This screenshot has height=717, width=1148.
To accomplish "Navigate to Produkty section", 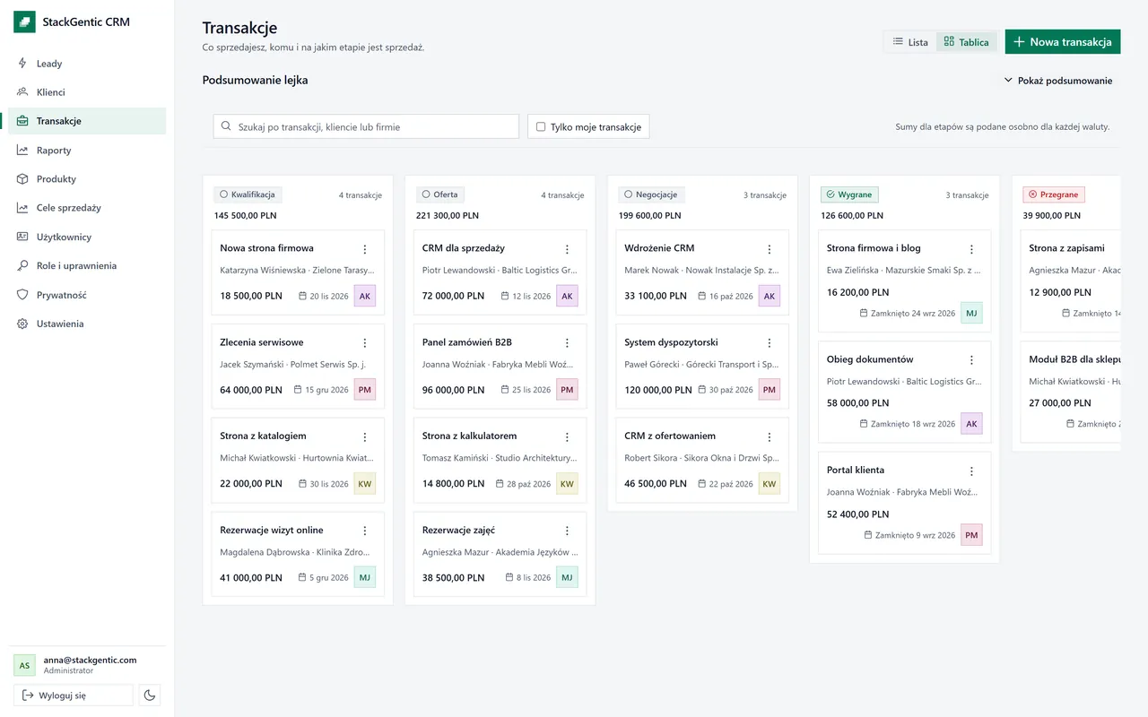I will point(87,179).
